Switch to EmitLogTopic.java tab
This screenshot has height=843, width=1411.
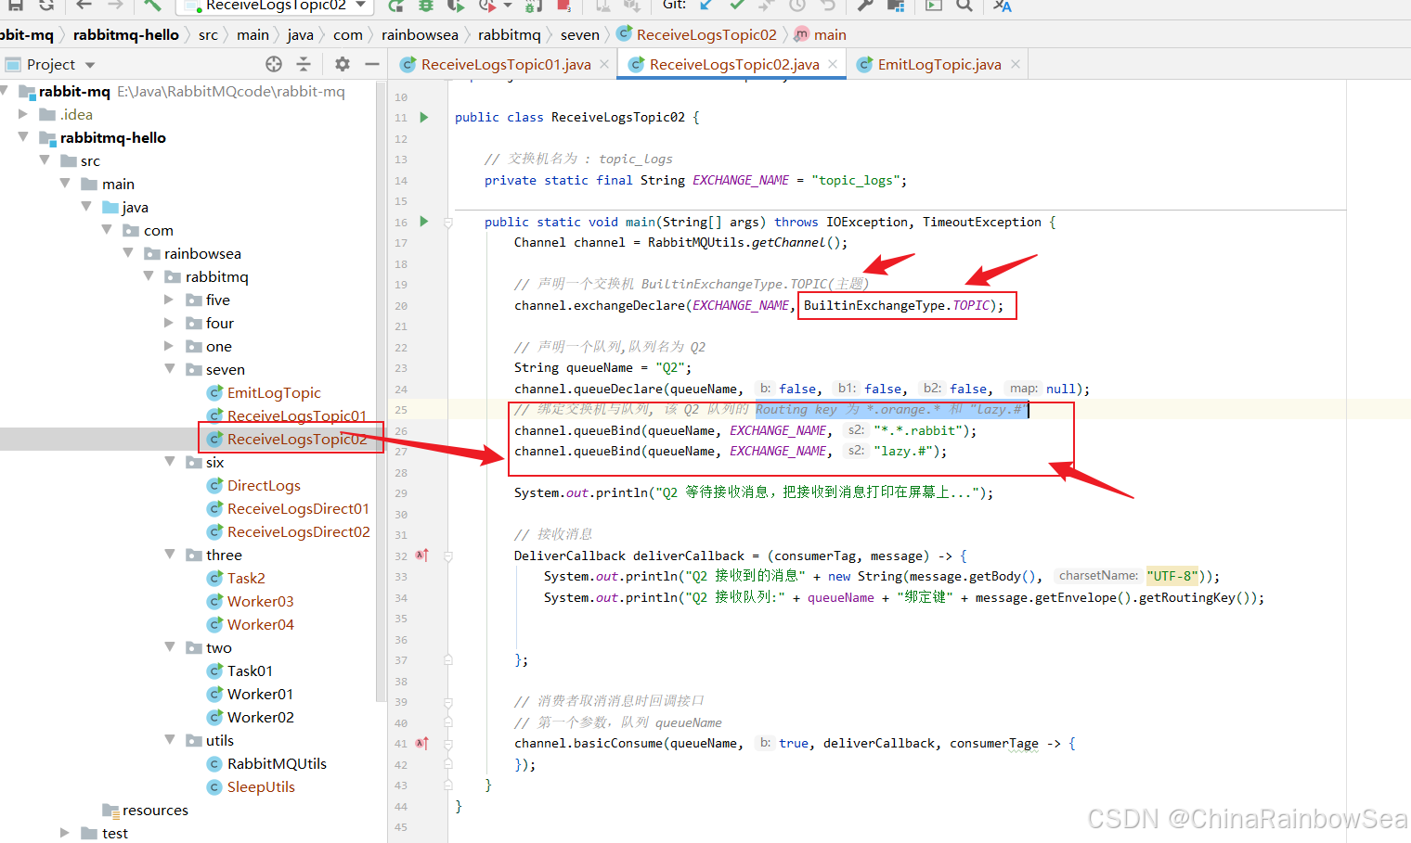pos(939,64)
